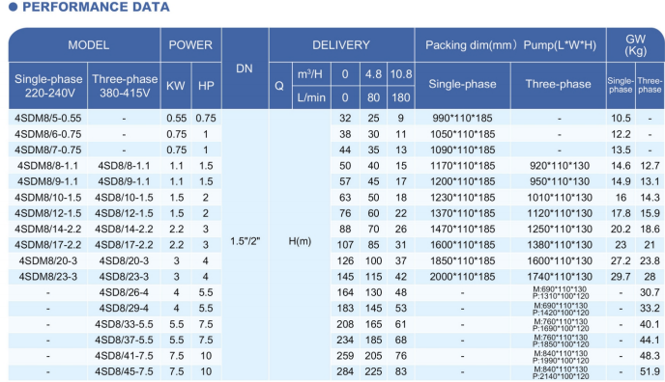The width and height of the screenshot is (665, 382).
Task: Click model 4SD8/12-1.5
Action: (124, 213)
